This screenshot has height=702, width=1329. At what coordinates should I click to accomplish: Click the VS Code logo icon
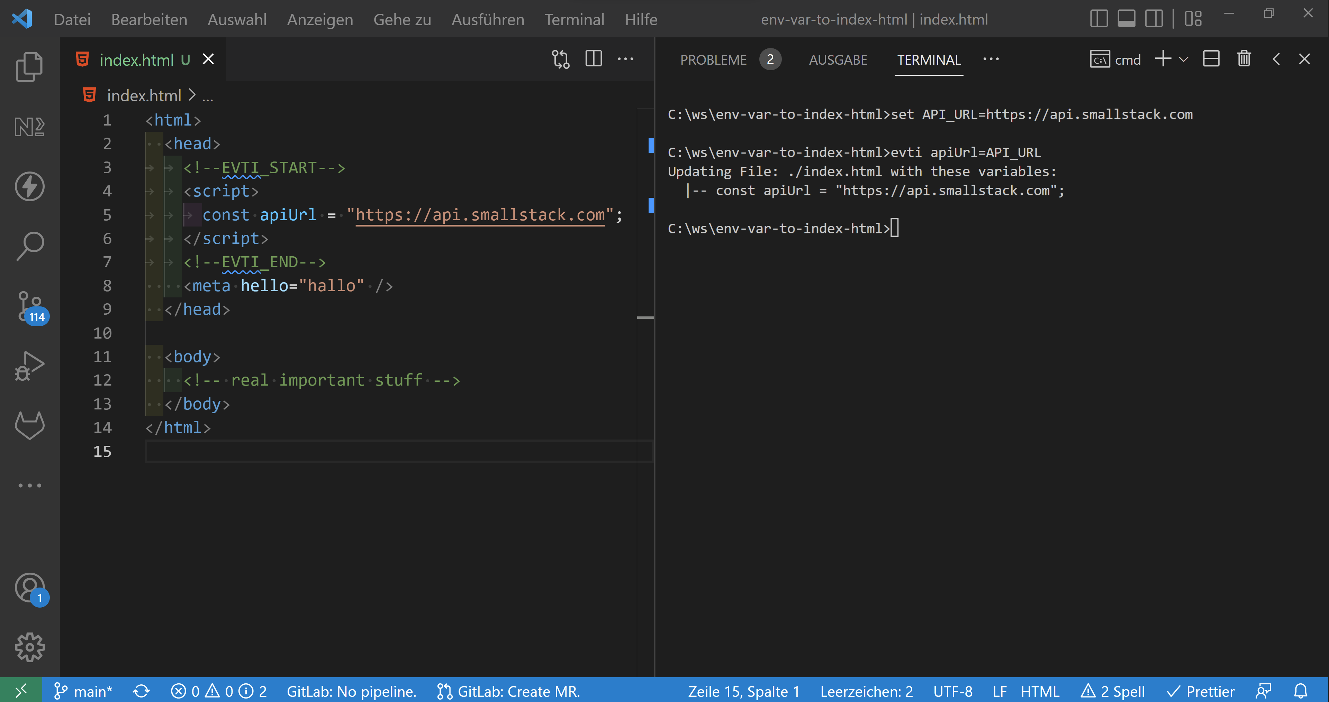[x=22, y=19]
